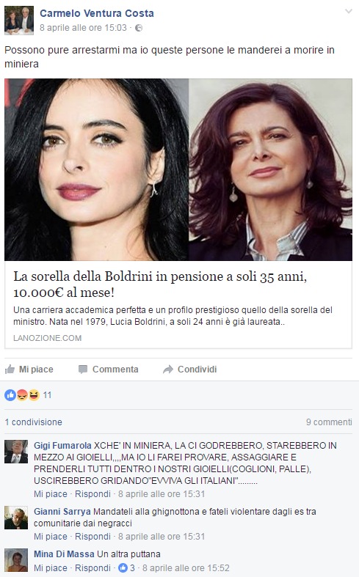Click the Commenta speech bubble icon
The height and width of the screenshot is (577, 359).
[83, 370]
